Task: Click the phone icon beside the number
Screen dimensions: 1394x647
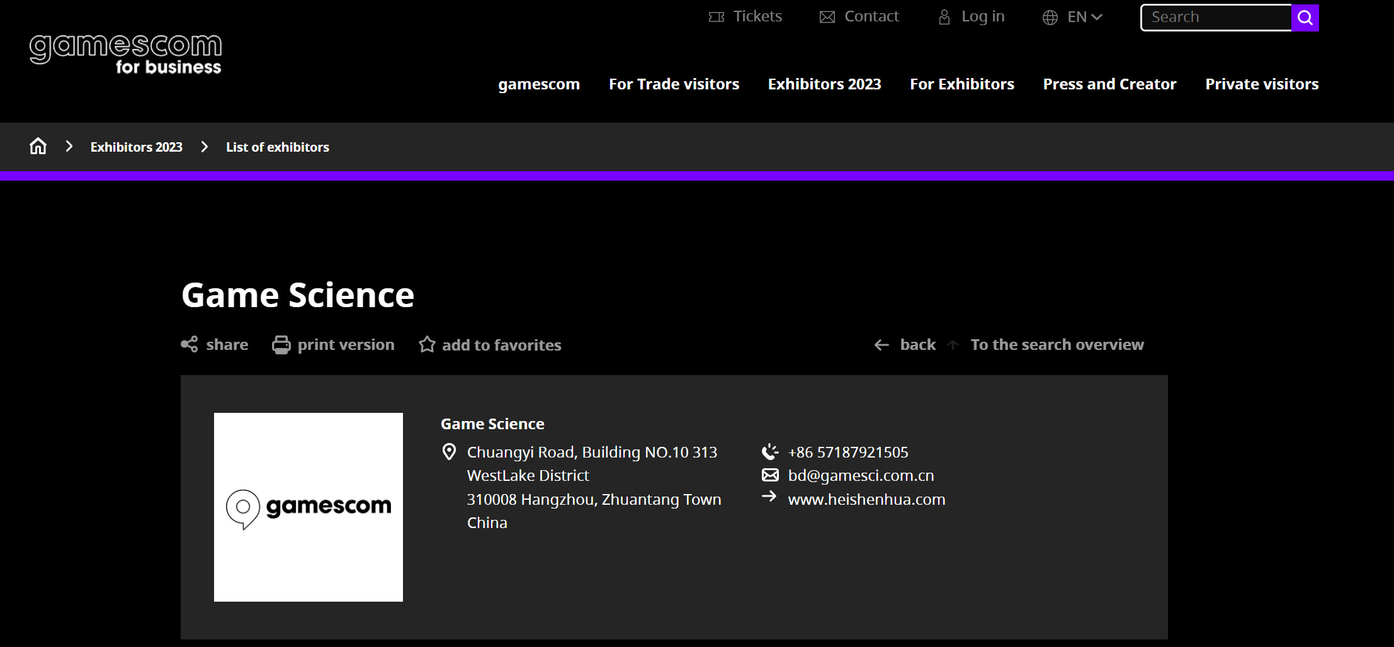Action: 770,452
